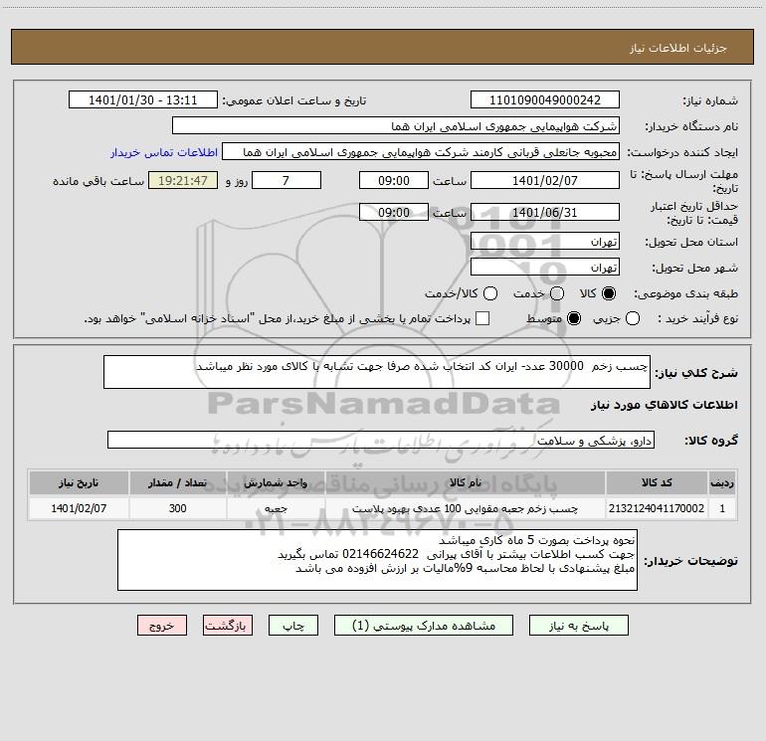This screenshot has width=766, height=741.
Task: Click the توضیحات خریدار notes text area
Action: coord(377,560)
